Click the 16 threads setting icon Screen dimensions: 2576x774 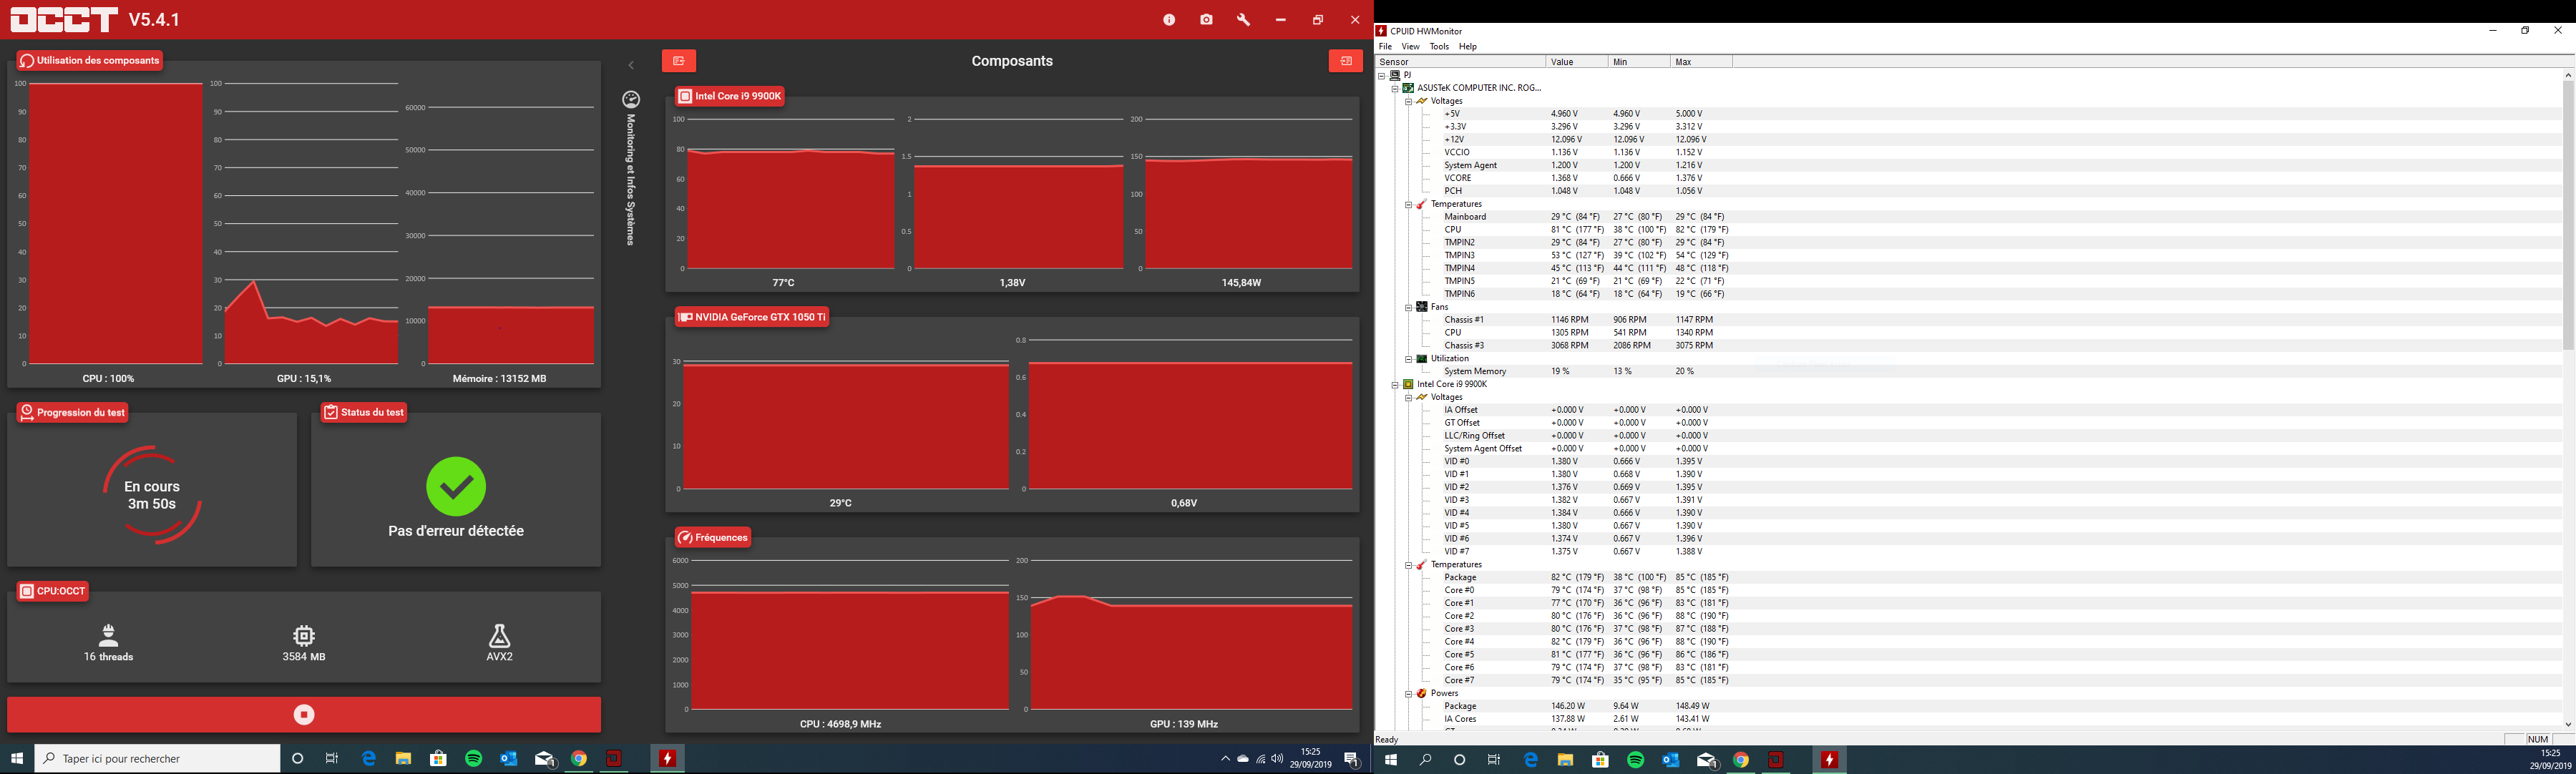click(109, 635)
